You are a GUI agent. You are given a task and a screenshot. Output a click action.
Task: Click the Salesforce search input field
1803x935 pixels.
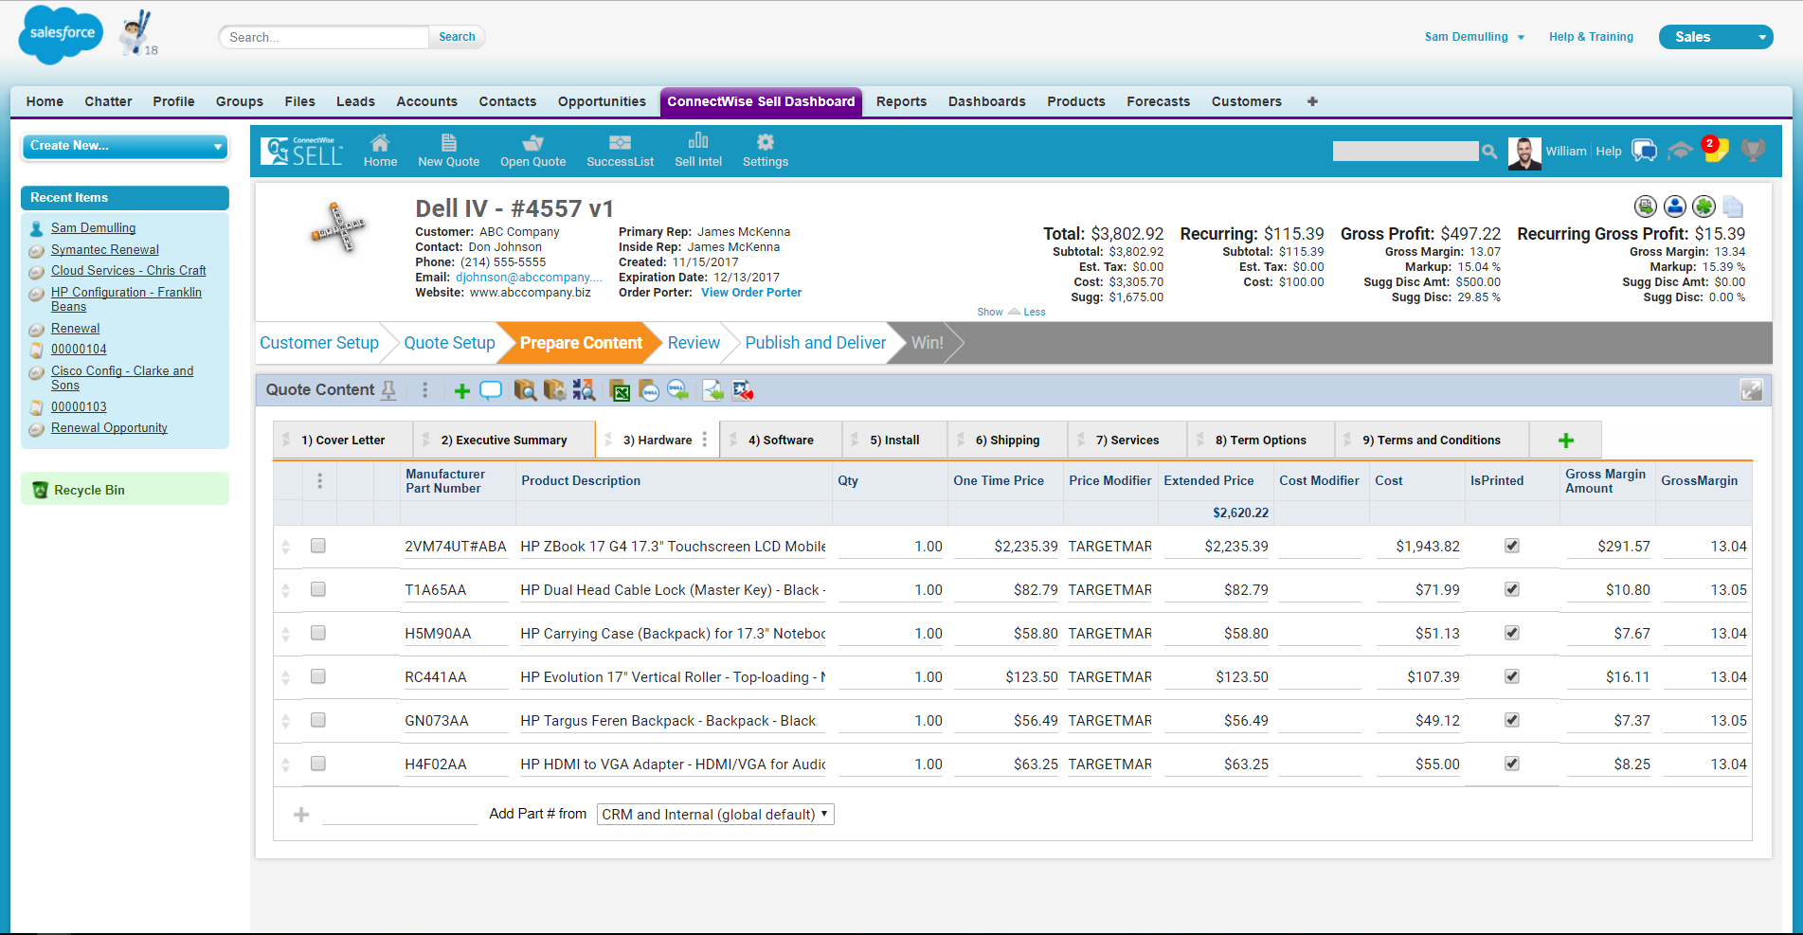pos(324,37)
